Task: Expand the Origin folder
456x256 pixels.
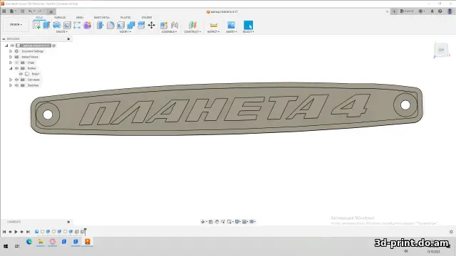Action: coord(11,63)
